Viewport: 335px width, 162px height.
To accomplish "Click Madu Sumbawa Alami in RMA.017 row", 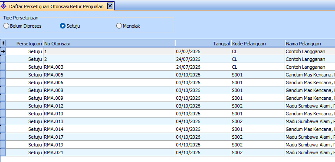I will [310, 137].
